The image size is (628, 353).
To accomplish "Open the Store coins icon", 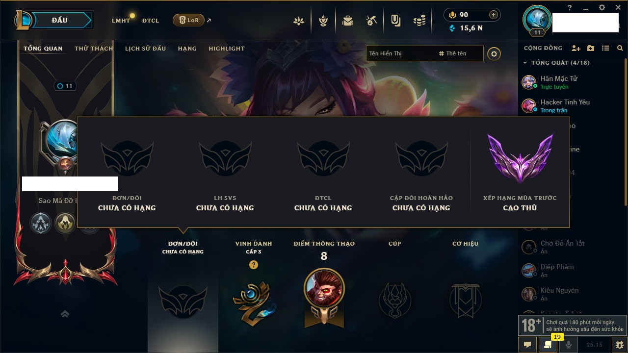I will point(419,21).
